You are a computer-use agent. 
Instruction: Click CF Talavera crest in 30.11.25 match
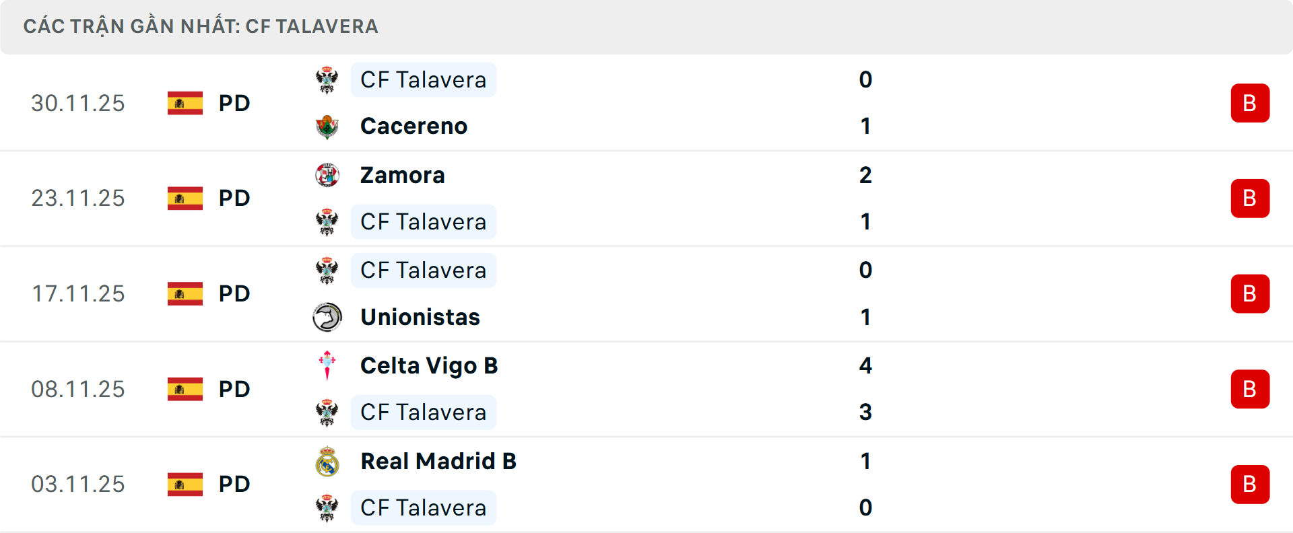pyautogui.click(x=327, y=80)
